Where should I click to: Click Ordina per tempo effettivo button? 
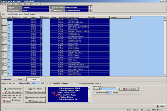tap(35, 98)
